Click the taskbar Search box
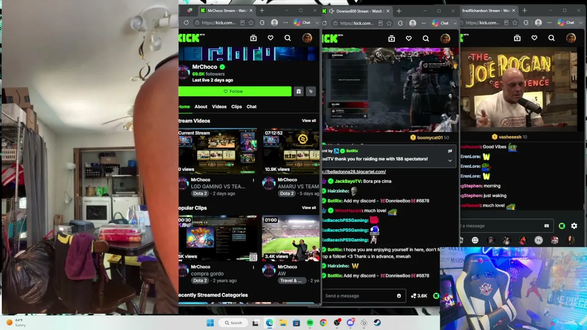587x330 pixels. point(233,323)
